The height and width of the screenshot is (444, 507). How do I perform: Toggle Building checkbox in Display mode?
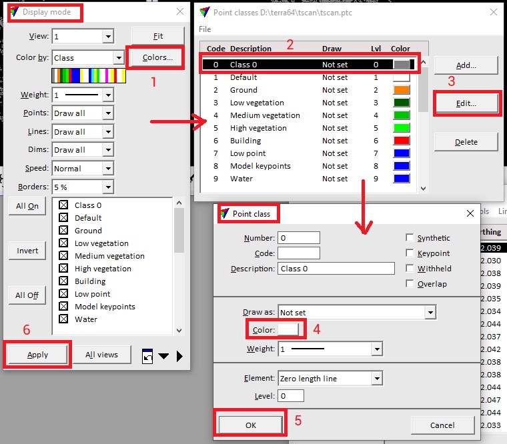point(63,281)
